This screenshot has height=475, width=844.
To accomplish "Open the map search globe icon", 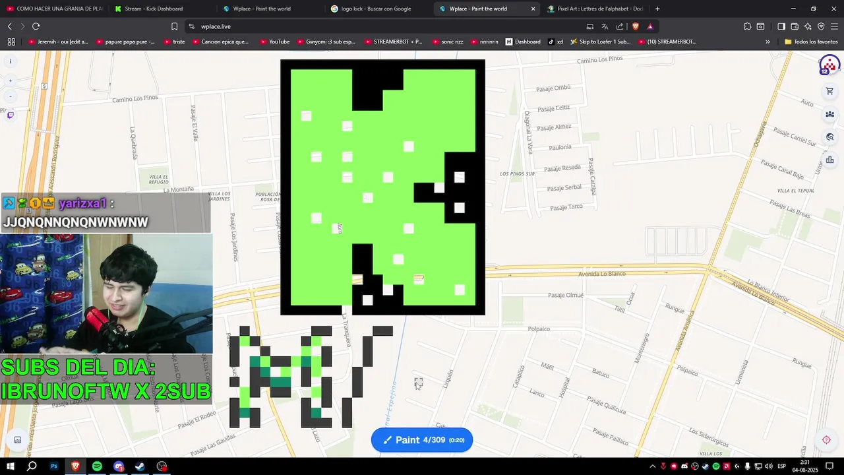I will tap(829, 137).
